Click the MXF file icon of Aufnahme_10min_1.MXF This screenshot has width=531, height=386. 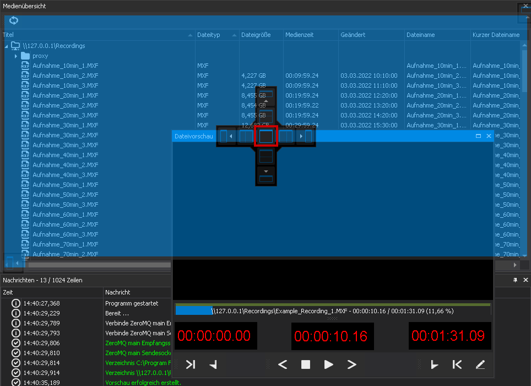pos(25,66)
